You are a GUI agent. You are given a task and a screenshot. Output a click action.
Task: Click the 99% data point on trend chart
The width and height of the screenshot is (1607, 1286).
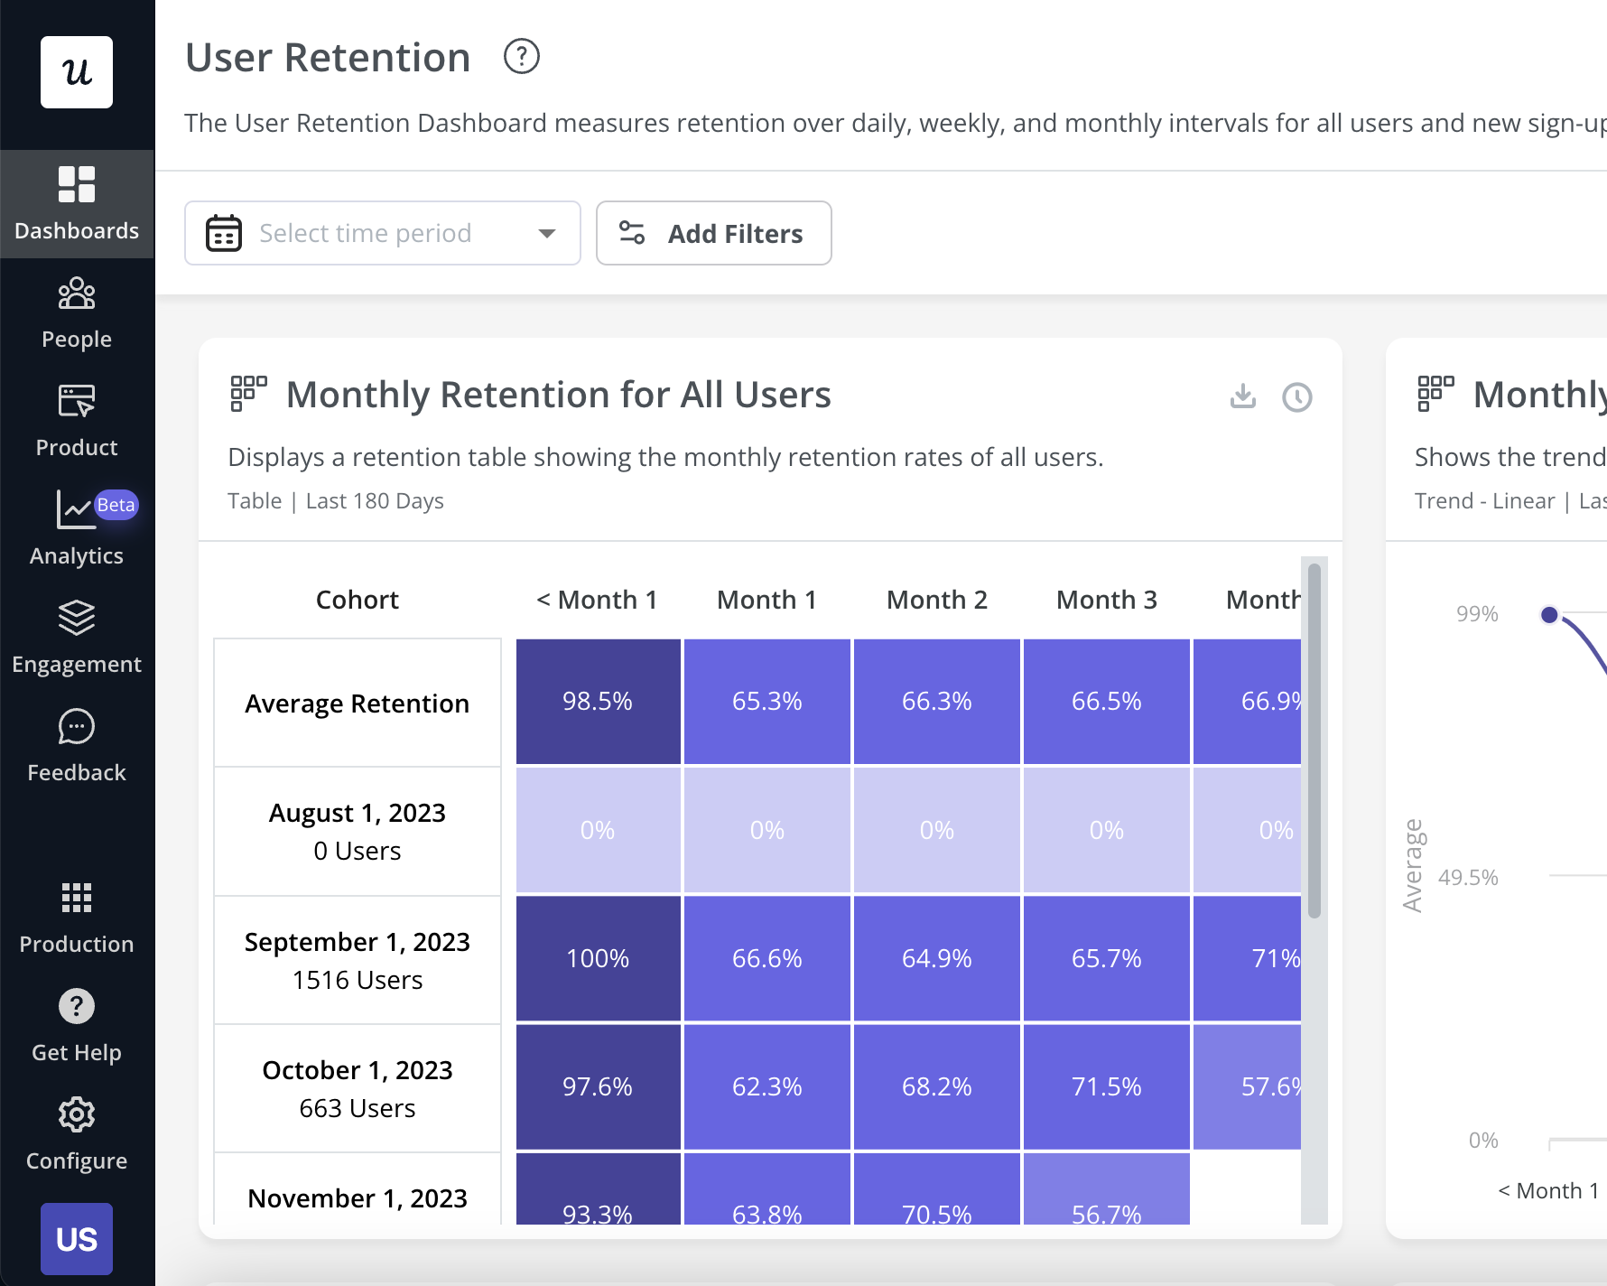click(x=1549, y=615)
